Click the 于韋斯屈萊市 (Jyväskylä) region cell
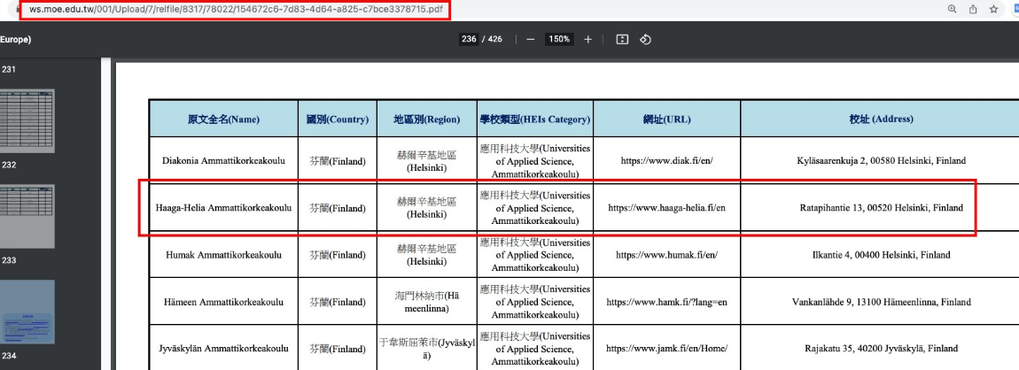 point(427,349)
